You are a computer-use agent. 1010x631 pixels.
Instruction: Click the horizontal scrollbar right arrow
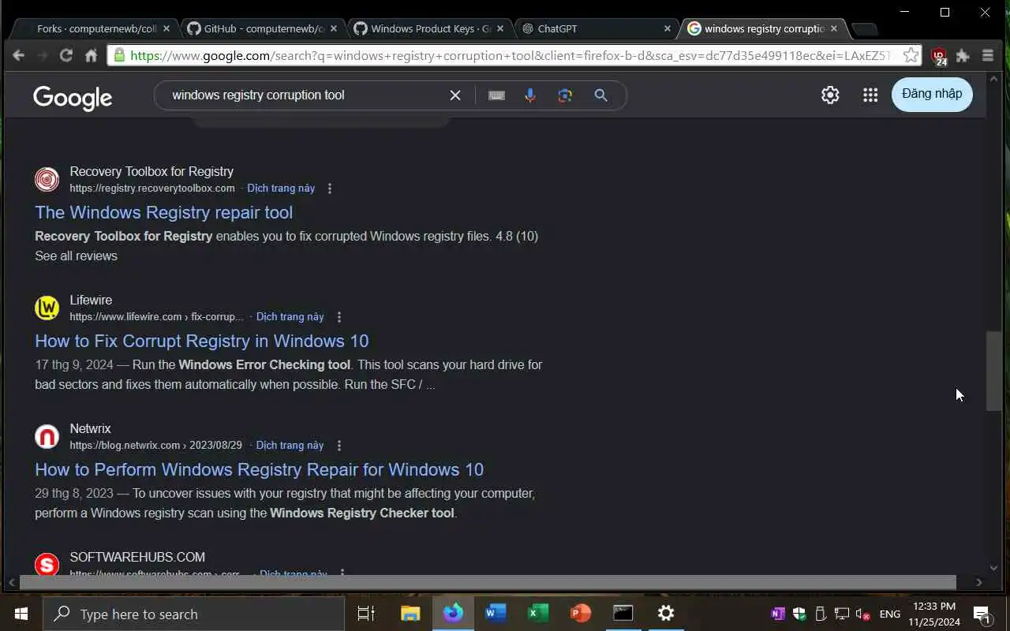tap(978, 582)
